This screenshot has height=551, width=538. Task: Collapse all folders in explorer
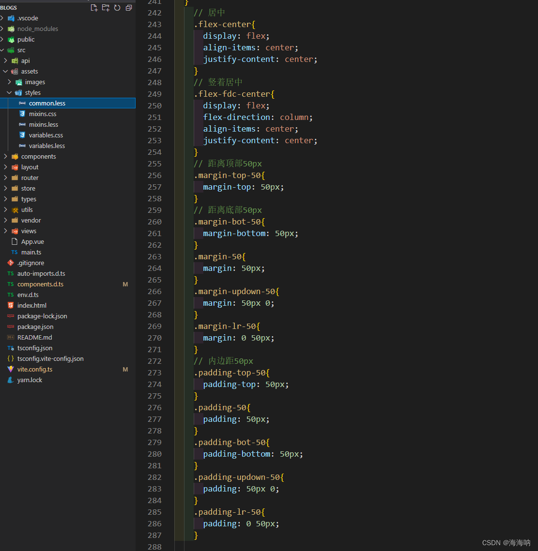pyautogui.click(x=129, y=8)
